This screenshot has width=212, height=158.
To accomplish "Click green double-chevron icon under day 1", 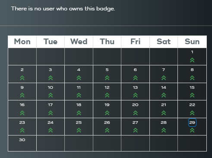I will click(192, 60).
